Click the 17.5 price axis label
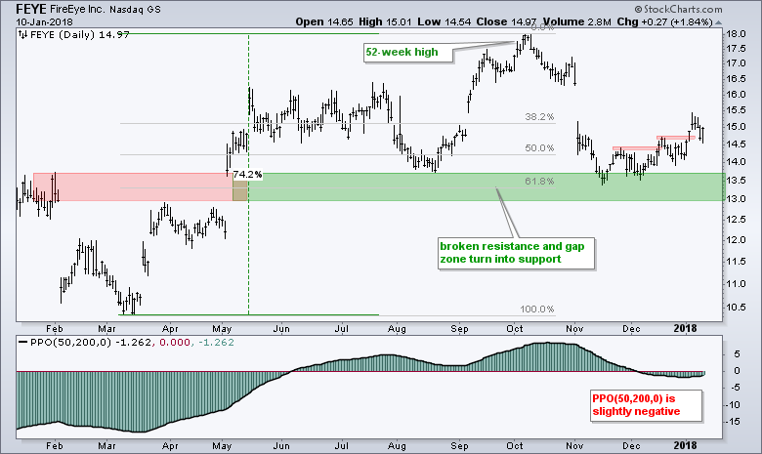 pos(736,49)
